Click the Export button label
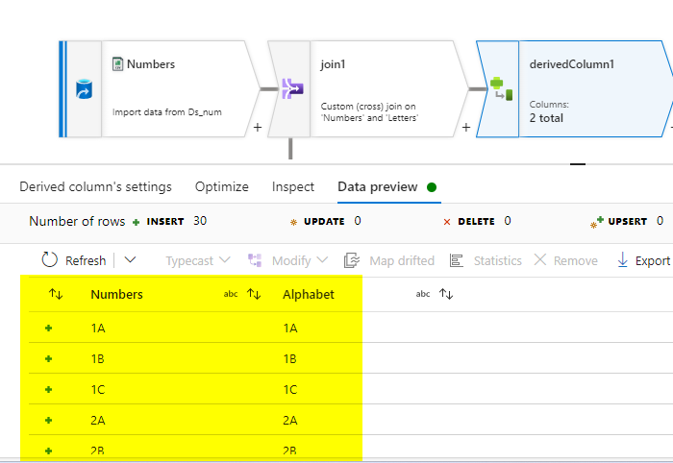The height and width of the screenshot is (463, 673). coord(653,260)
